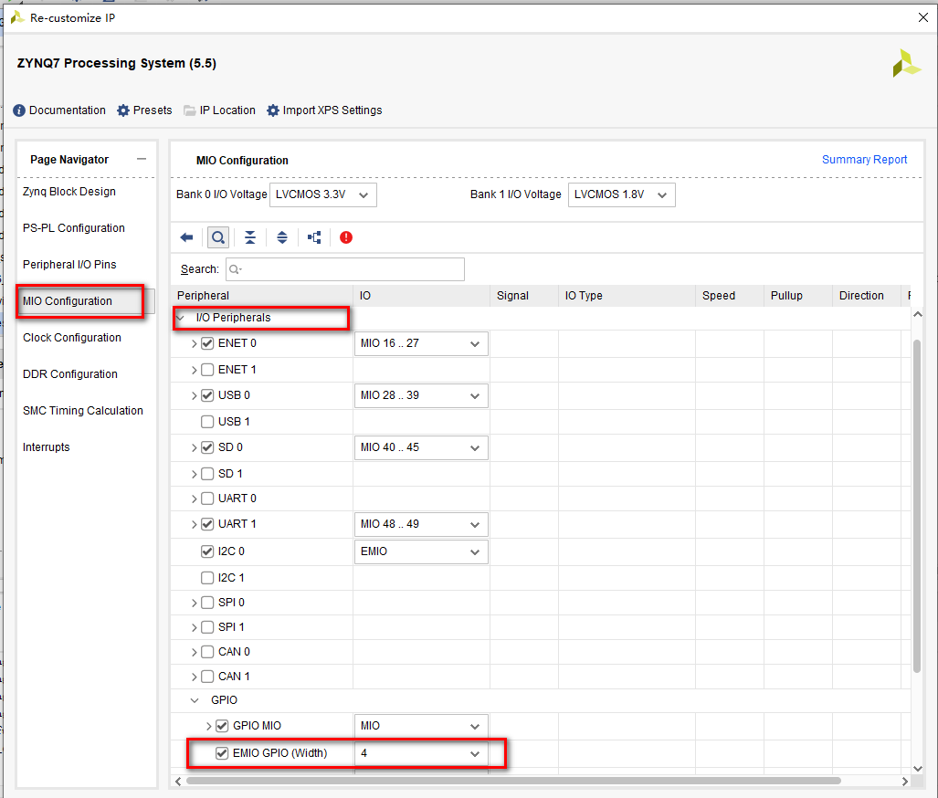Open EMIO GPIO width dropdown showing 4
This screenshot has width=938, height=798.
point(421,754)
